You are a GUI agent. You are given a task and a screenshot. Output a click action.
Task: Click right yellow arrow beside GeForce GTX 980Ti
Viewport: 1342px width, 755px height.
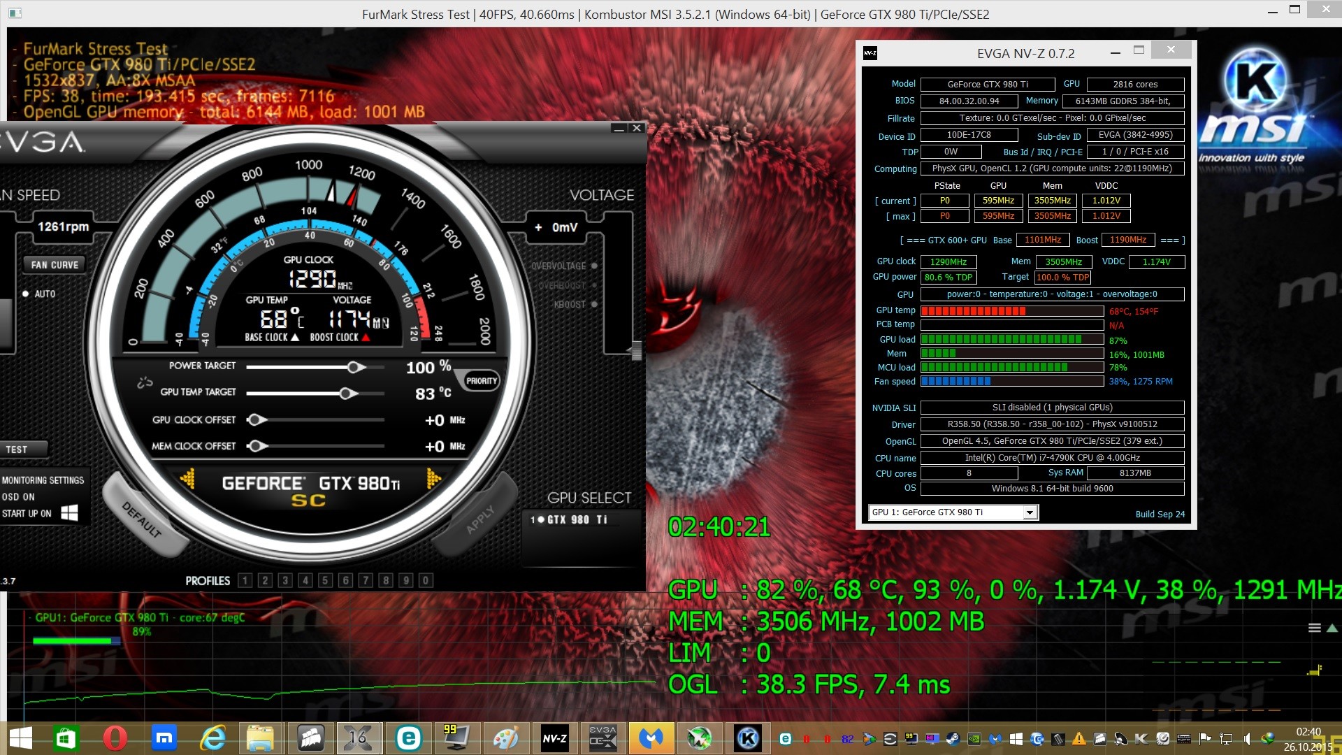(433, 479)
